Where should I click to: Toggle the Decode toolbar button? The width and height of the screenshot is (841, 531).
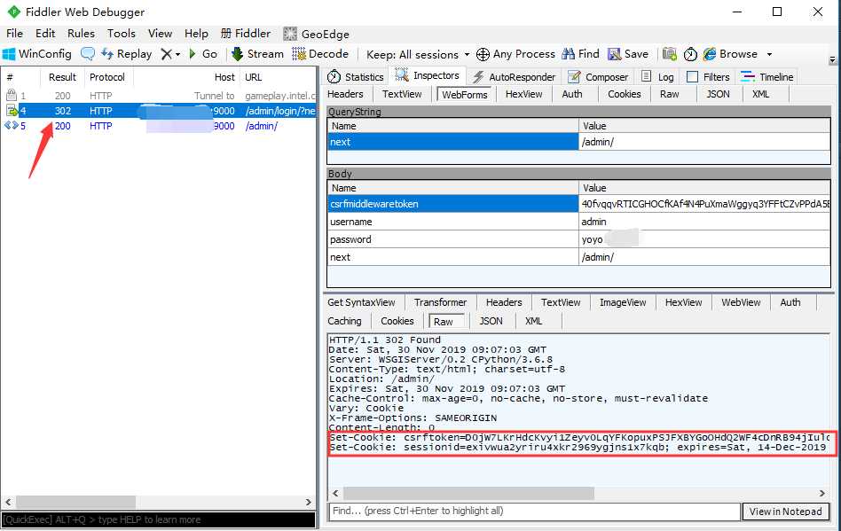tap(319, 54)
